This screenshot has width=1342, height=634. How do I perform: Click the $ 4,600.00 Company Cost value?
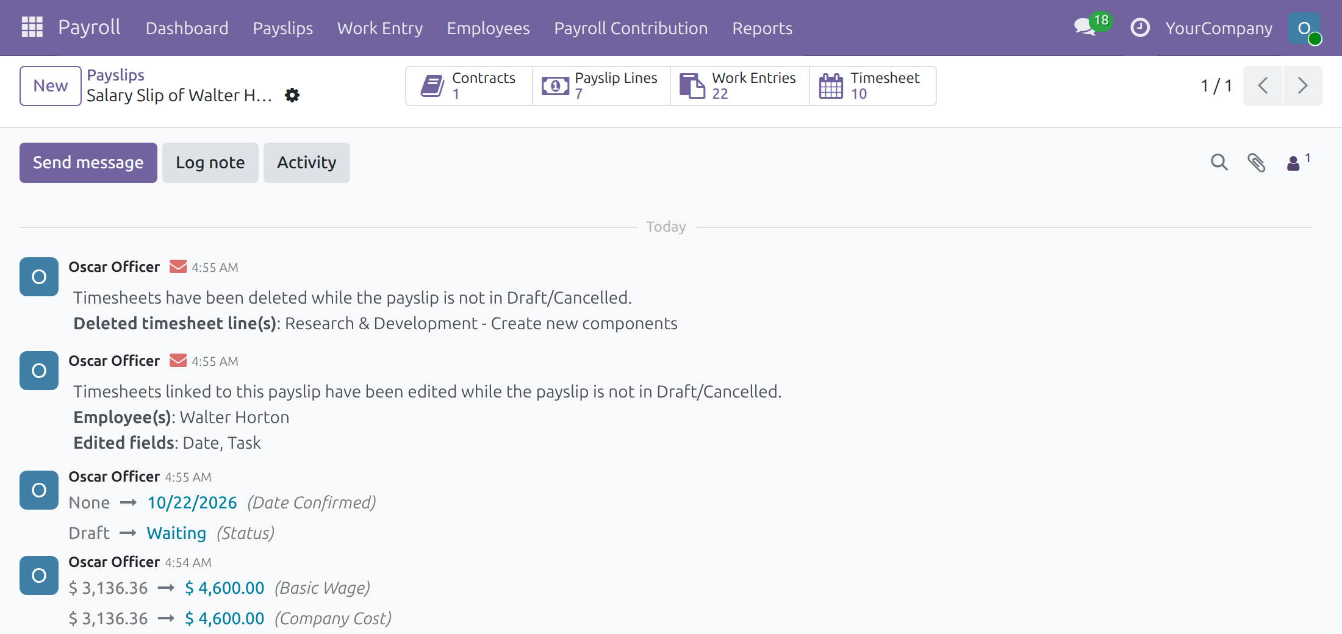point(224,619)
